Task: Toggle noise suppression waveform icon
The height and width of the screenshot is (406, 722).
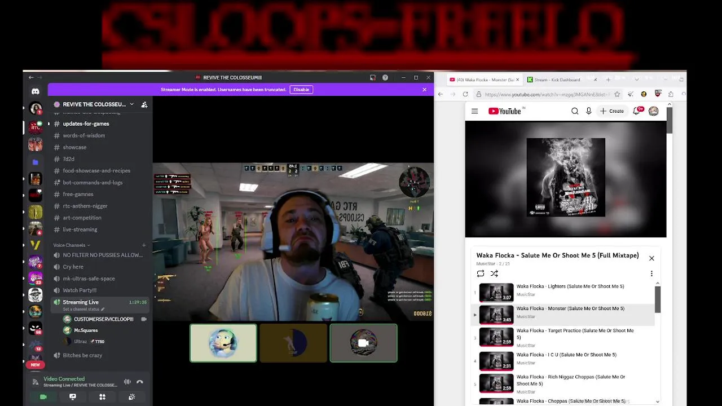Action: (127, 382)
